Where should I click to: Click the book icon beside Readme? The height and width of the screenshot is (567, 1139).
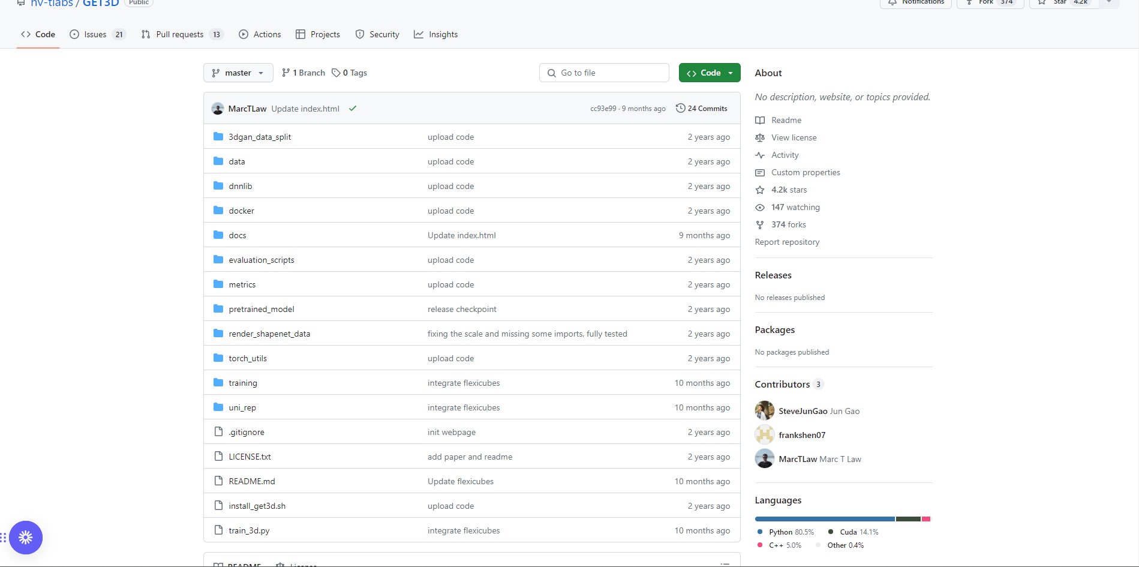click(x=760, y=120)
